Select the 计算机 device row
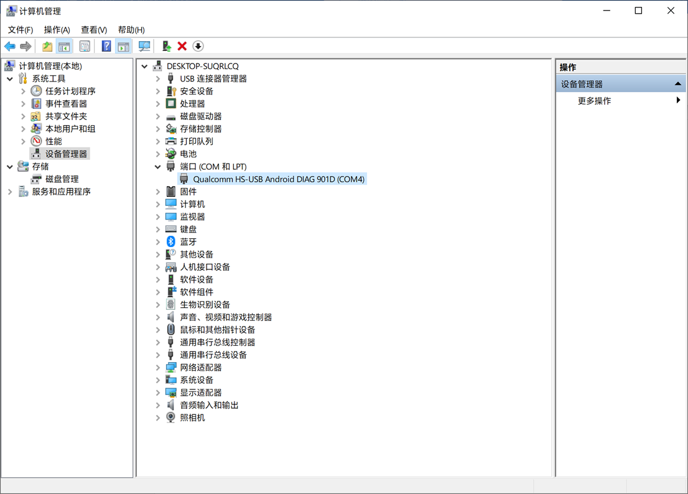 click(192, 204)
